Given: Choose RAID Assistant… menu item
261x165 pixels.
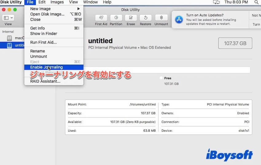Looking at the screenshot, I should [54, 81].
